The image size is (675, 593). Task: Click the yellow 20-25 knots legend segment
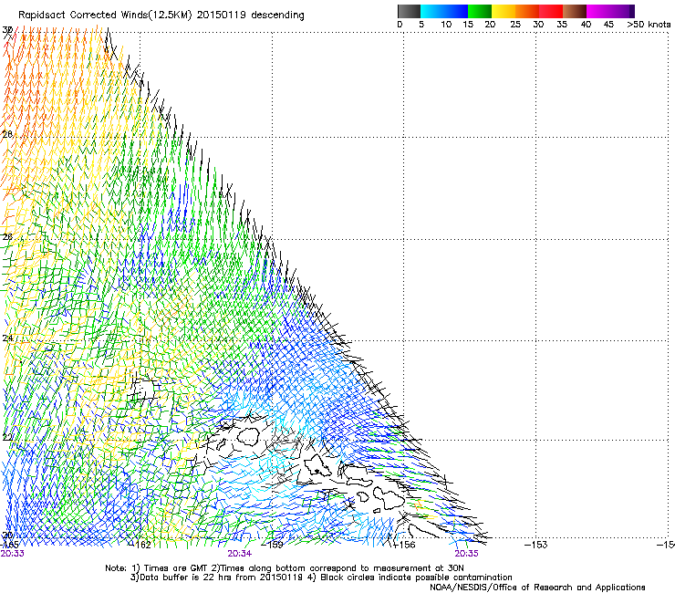click(504, 11)
